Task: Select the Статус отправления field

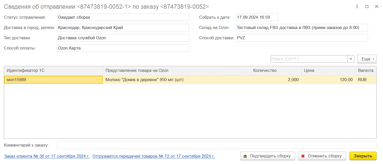Action: (123, 17)
